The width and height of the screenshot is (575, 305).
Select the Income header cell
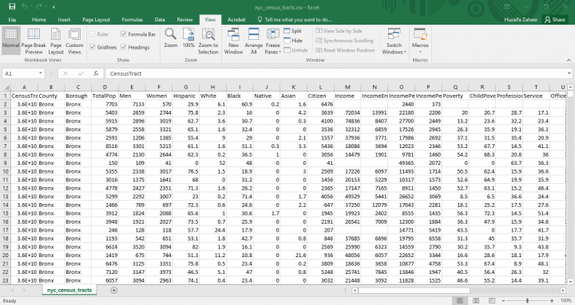click(x=347, y=96)
